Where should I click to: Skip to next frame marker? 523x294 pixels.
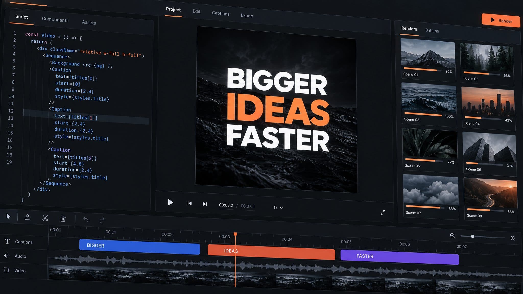pyautogui.click(x=205, y=204)
